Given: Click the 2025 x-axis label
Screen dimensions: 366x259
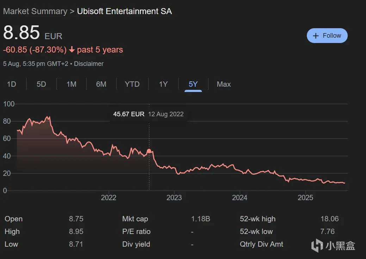Looking at the screenshot, I should click(x=305, y=198).
